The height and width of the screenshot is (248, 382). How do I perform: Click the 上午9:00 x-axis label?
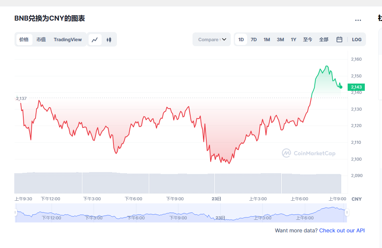tap(337, 199)
